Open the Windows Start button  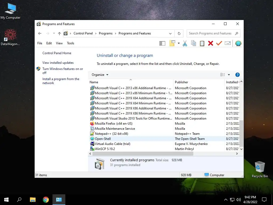[6, 200]
